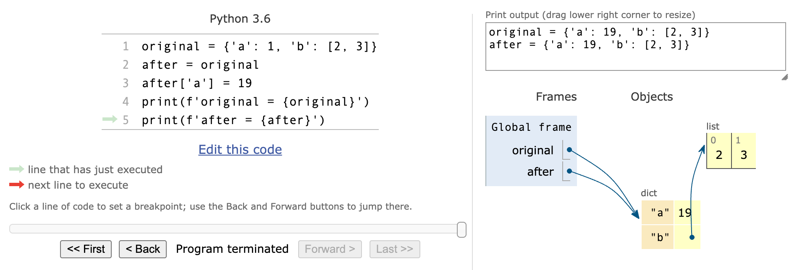Click the execution step slider handle
Viewport: 797px width, 270px height.
pyautogui.click(x=461, y=230)
